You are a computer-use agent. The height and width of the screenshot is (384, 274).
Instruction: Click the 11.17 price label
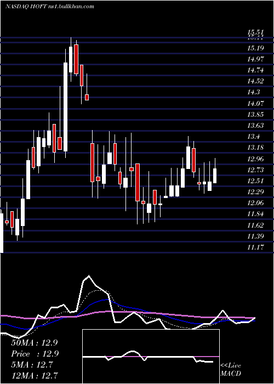click(x=255, y=247)
